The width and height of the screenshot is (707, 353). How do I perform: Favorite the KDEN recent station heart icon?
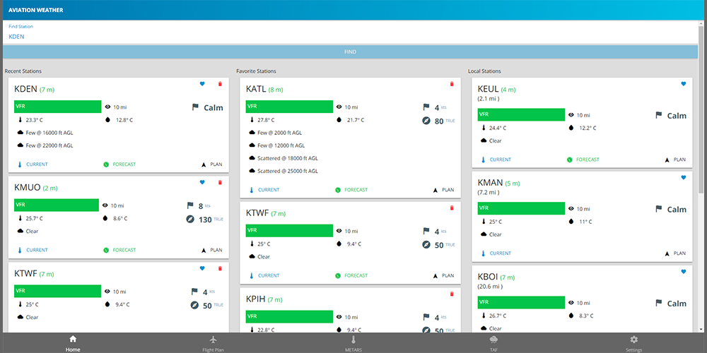point(202,84)
